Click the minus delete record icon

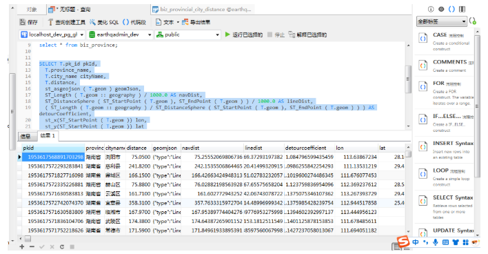[x=32, y=247]
